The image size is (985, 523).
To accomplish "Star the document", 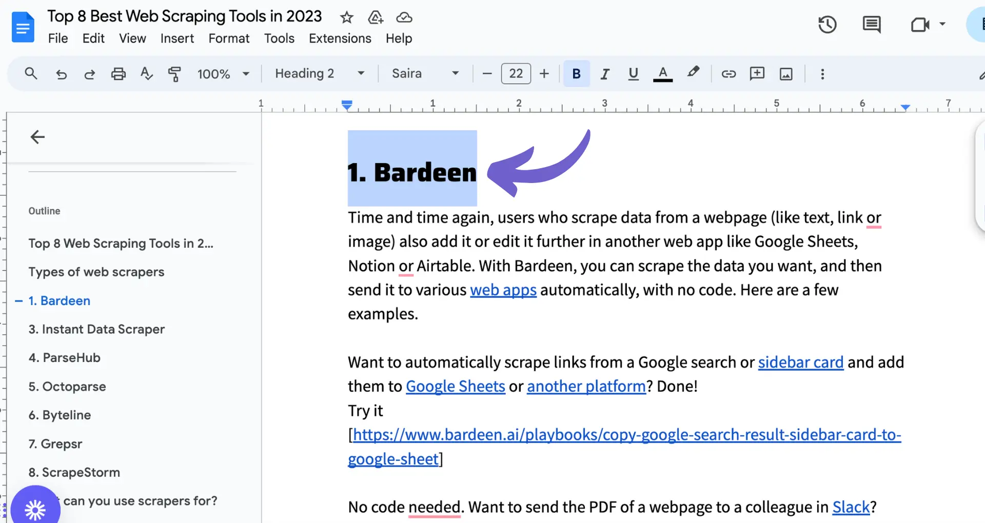I will point(347,17).
